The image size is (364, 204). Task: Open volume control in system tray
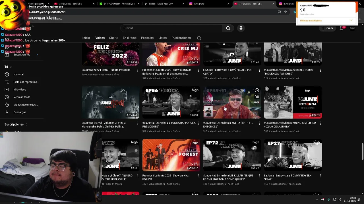coord(339,199)
